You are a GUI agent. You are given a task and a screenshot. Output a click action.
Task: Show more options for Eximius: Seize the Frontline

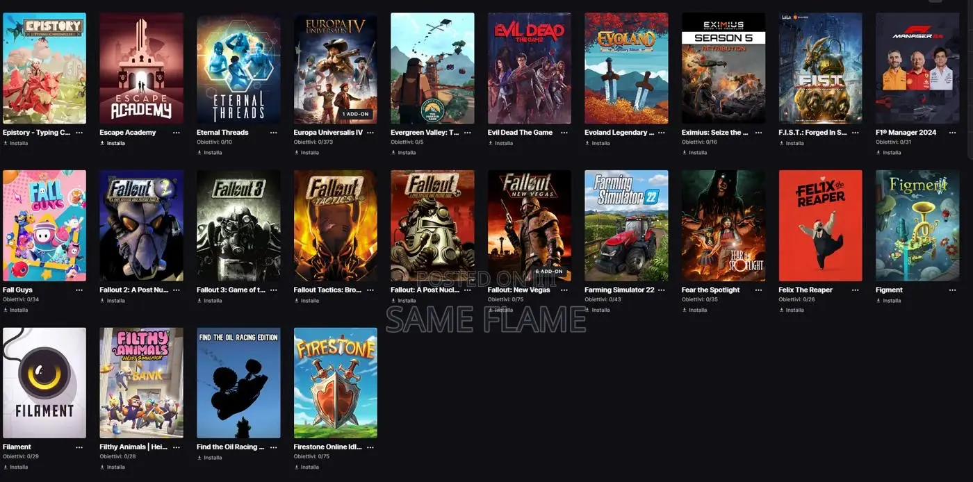(x=758, y=133)
